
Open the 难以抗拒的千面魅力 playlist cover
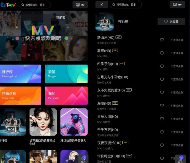click(74, 122)
